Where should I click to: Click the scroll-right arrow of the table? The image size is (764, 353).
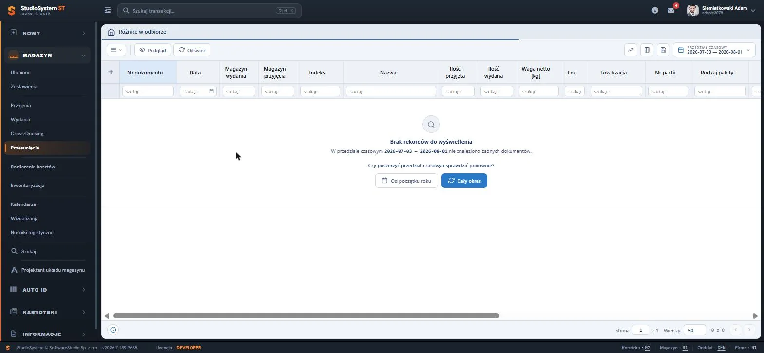755,316
